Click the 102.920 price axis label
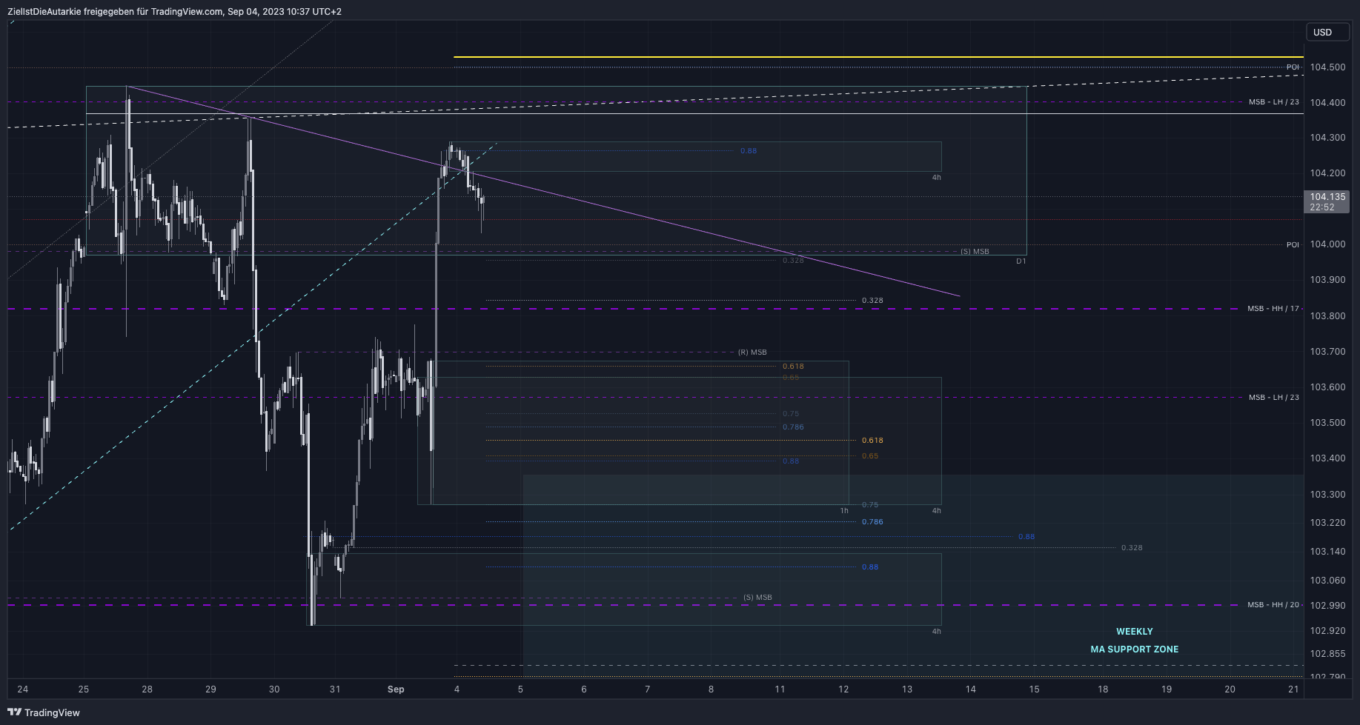This screenshot has width=1360, height=725. point(1327,631)
